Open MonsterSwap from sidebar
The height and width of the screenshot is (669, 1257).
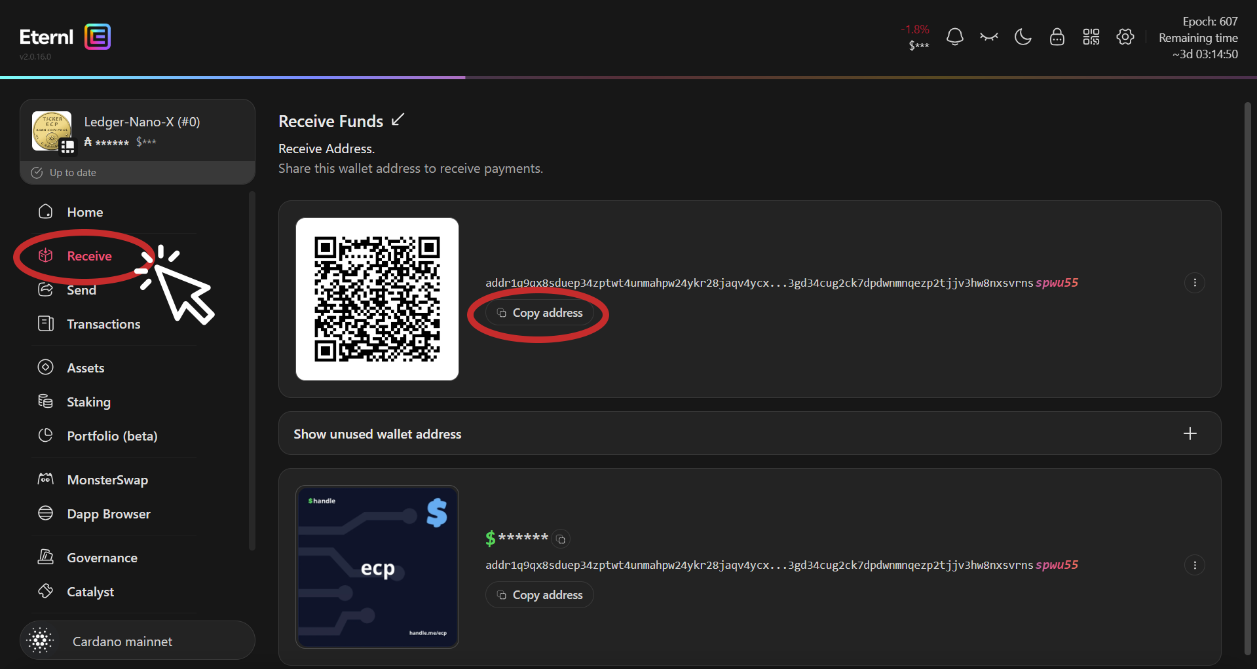click(107, 480)
